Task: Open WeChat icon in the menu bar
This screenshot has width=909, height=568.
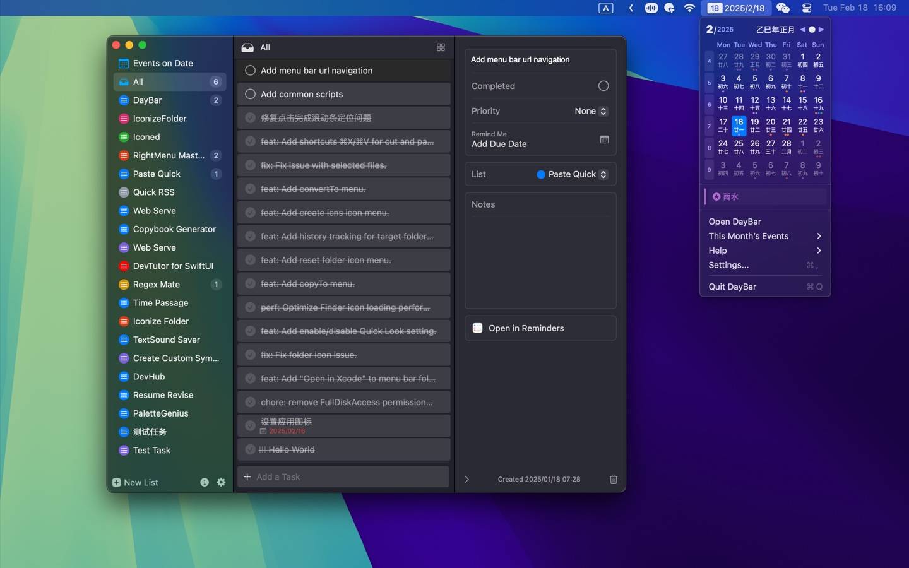Action: coord(783,8)
